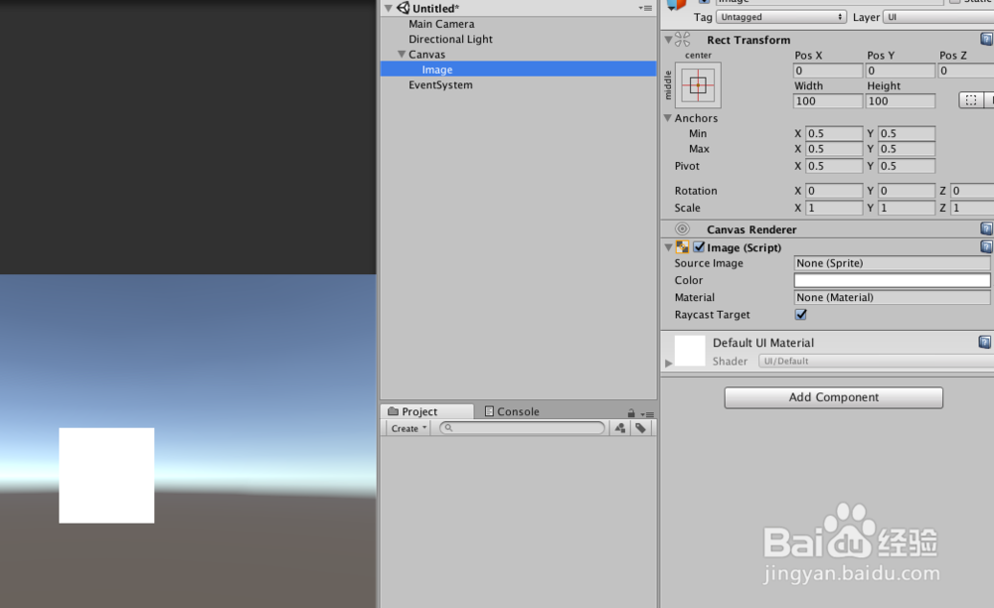Collapse the Canvas tree node
Image resolution: width=994 pixels, height=608 pixels.
coord(402,55)
